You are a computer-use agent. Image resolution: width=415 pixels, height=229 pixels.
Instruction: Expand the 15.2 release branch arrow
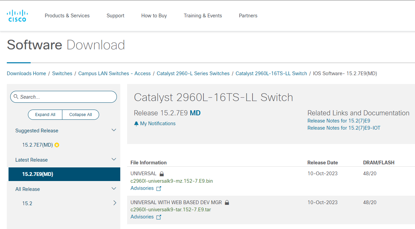pos(114,203)
